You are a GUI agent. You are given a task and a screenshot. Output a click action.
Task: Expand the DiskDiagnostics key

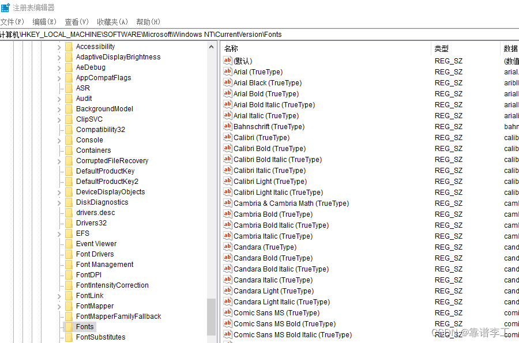tap(59, 203)
